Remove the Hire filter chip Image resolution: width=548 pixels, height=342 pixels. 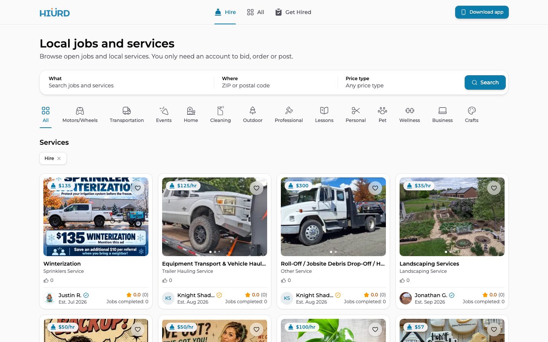[59, 158]
